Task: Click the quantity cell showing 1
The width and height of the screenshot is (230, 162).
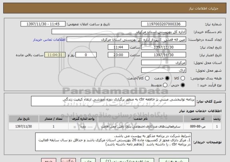Action: 54,126
